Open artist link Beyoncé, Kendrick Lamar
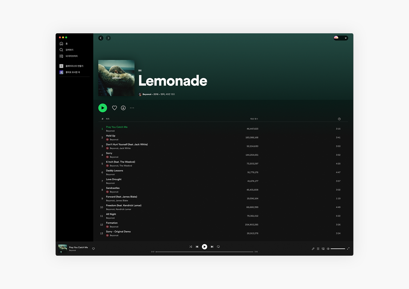 pos(119,209)
